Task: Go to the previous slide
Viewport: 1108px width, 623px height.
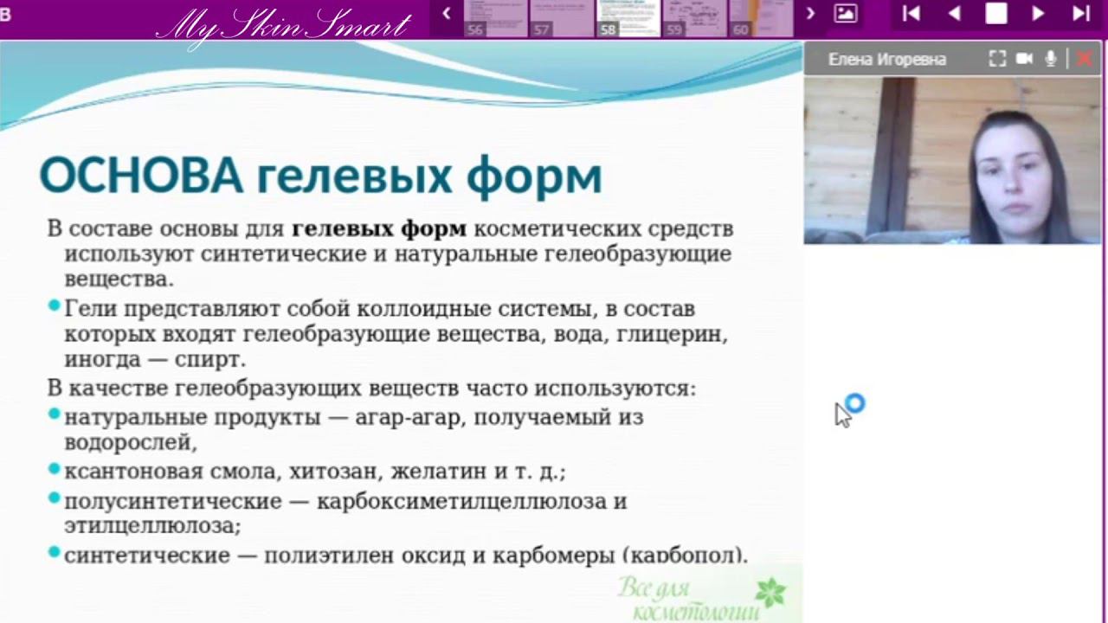Action: 954,13
